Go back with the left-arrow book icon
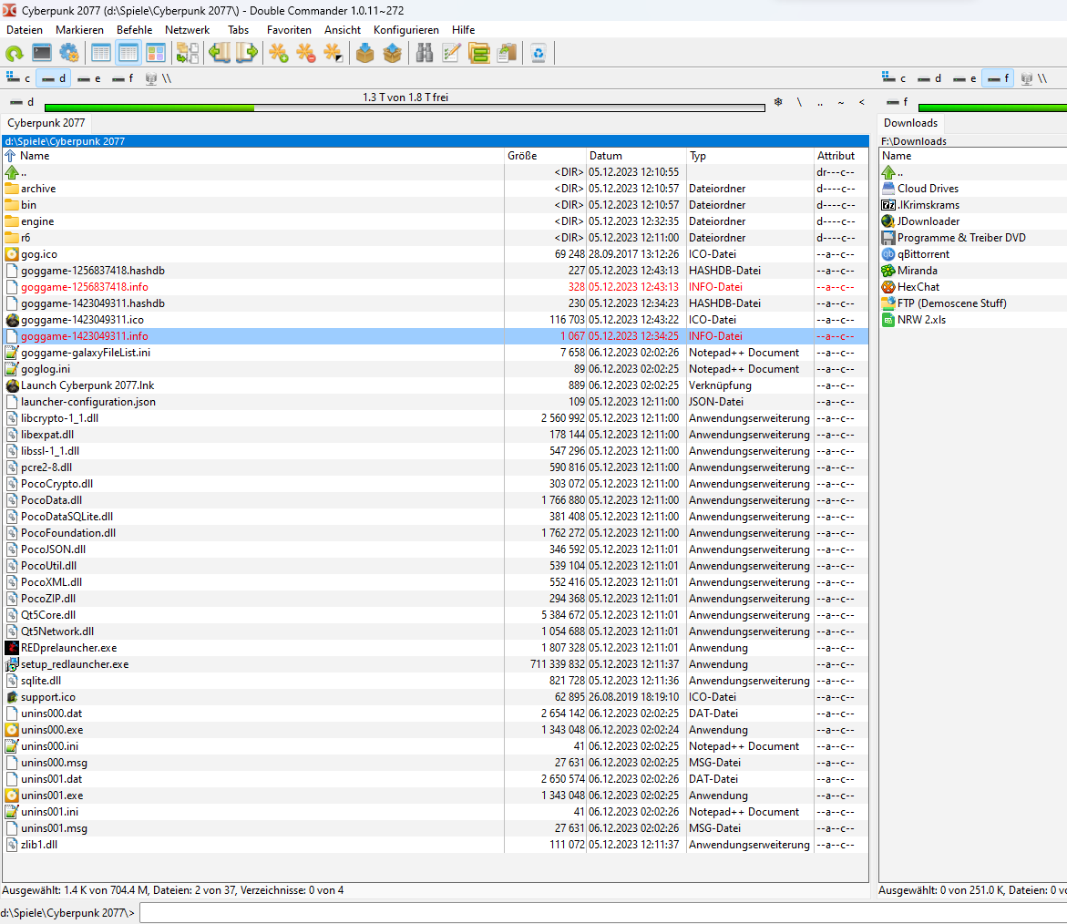Screen dimensions: 1067x924 [x=219, y=53]
